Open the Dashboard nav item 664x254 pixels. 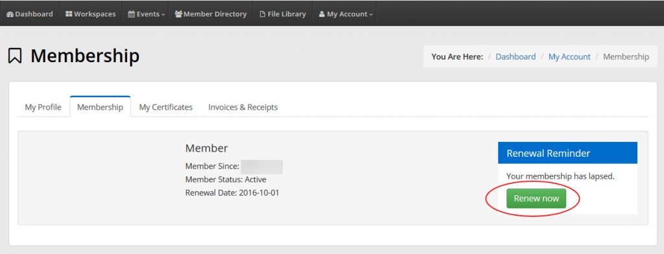point(30,14)
